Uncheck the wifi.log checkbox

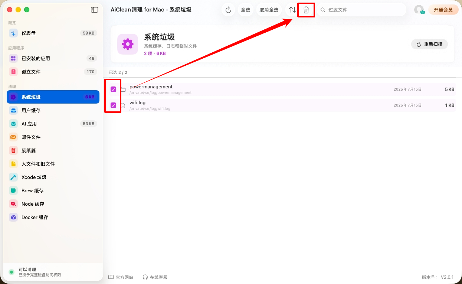(114, 105)
